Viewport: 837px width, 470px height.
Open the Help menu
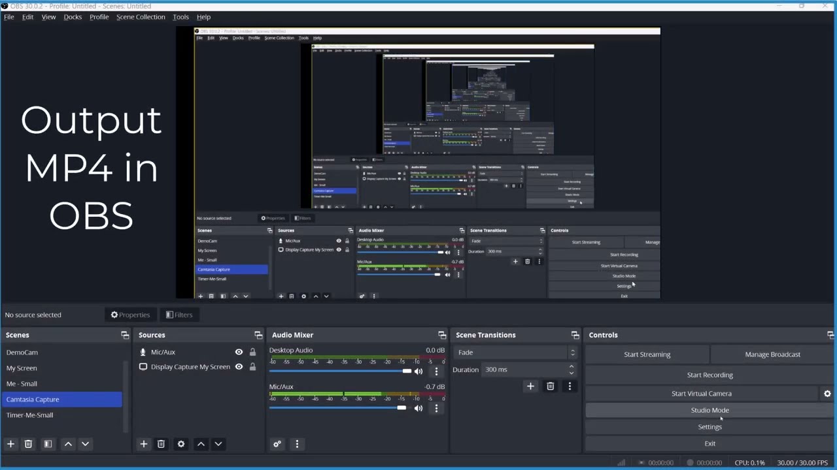click(x=203, y=17)
